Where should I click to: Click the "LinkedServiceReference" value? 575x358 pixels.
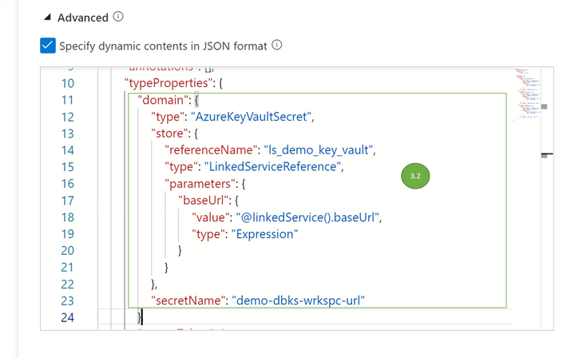click(x=273, y=166)
